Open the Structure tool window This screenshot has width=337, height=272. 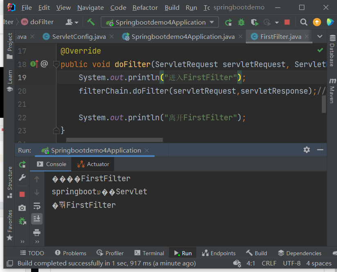[10, 182]
